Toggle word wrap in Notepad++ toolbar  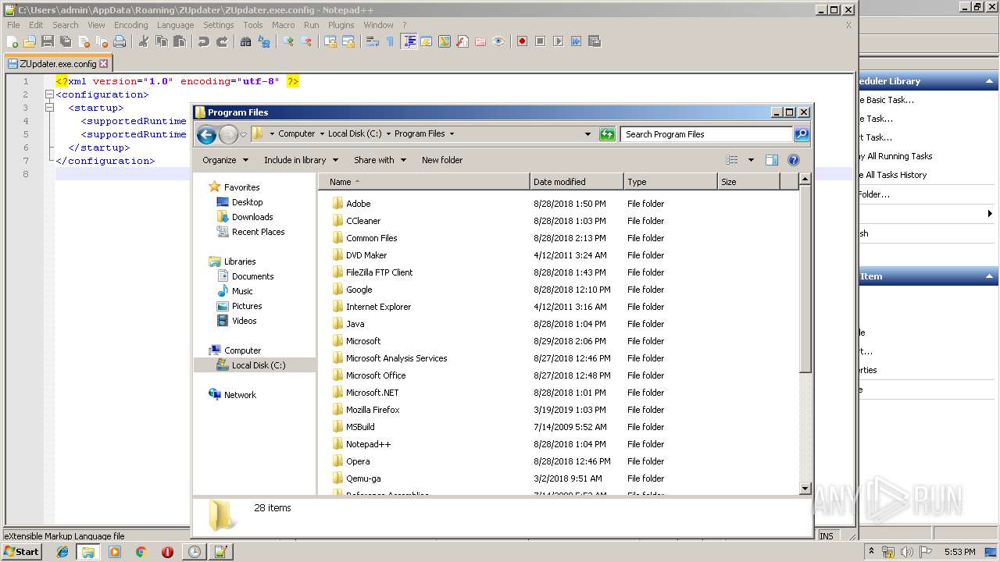click(x=372, y=41)
